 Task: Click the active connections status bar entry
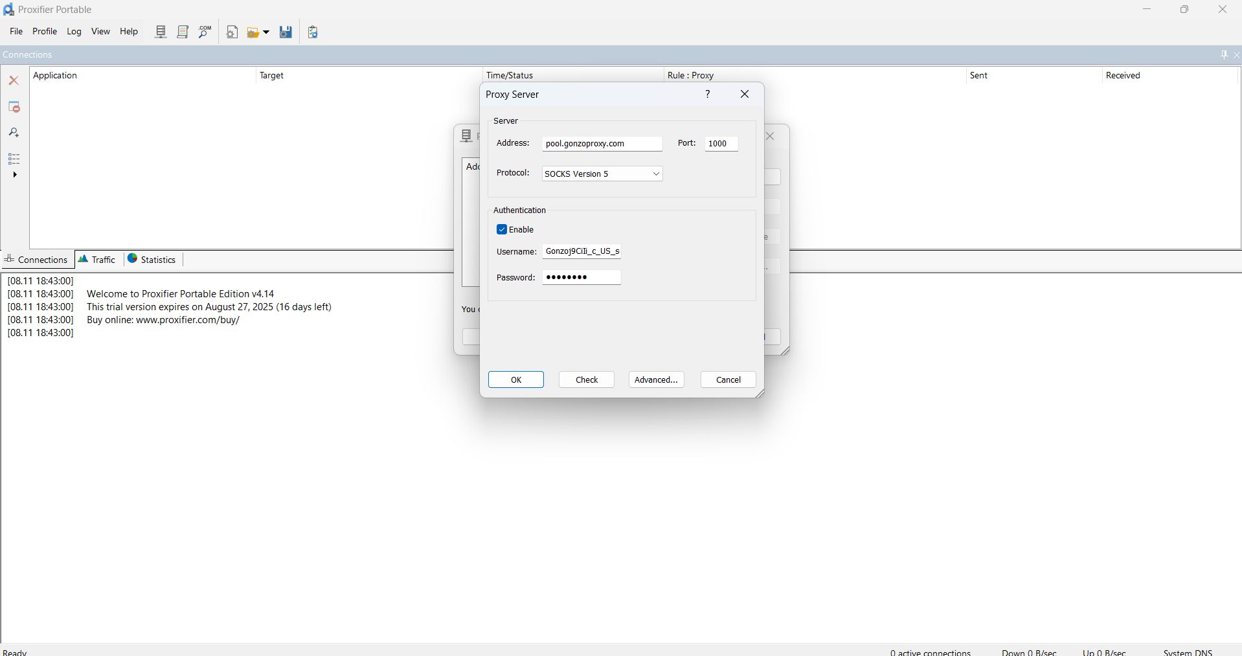pos(931,652)
